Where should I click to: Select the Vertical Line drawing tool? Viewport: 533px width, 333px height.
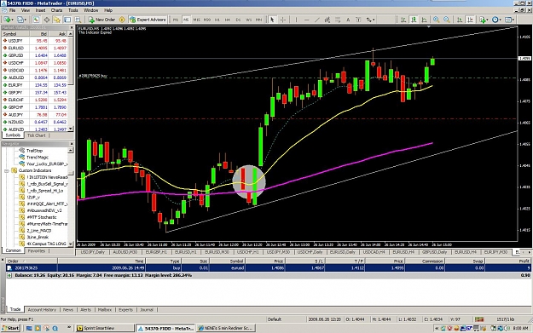(x=296, y=20)
